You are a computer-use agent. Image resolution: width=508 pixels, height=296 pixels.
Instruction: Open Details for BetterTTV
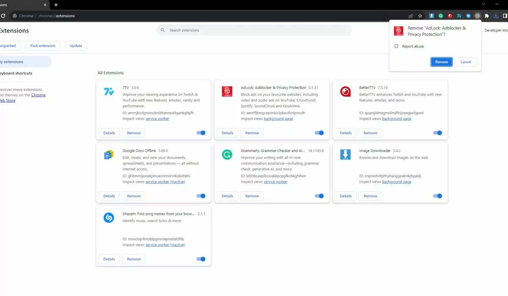(x=346, y=133)
